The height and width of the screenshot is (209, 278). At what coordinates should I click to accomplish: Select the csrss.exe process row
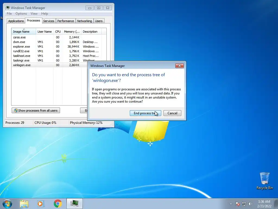pos(56,37)
